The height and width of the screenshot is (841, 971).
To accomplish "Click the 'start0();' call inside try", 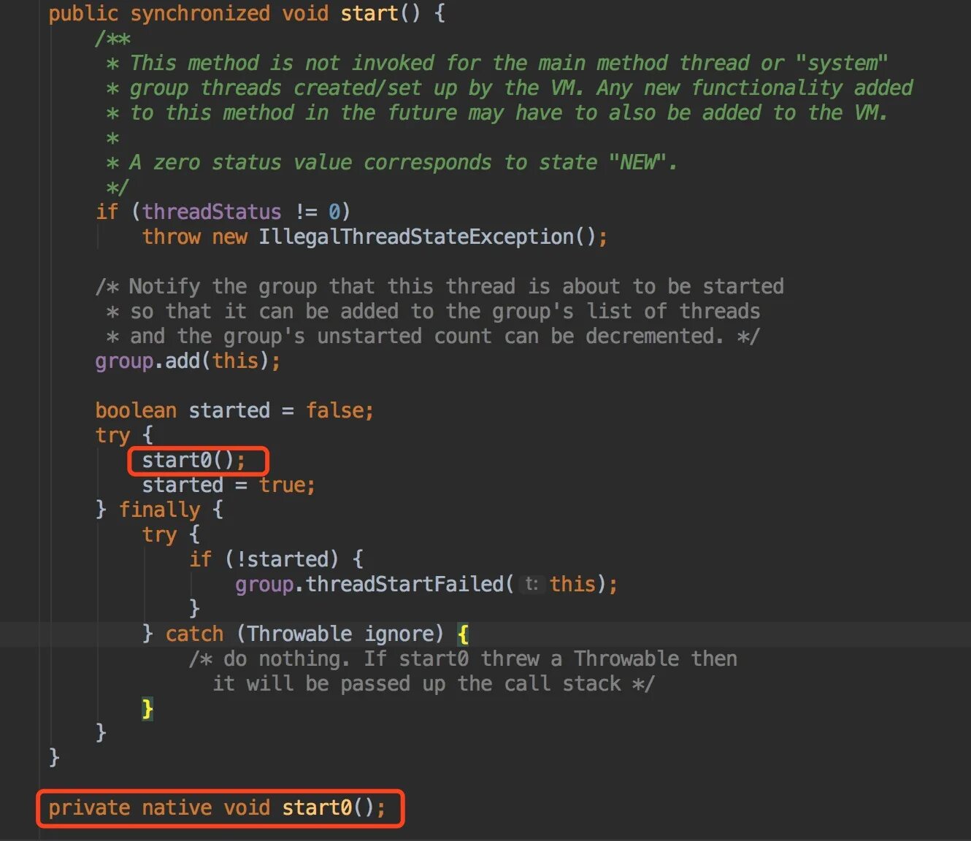I will coord(193,460).
